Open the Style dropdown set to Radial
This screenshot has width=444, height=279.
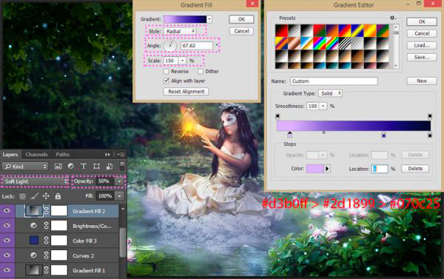[x=180, y=31]
